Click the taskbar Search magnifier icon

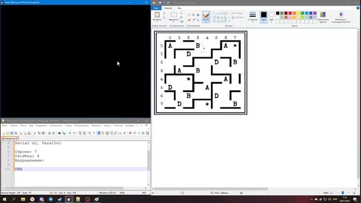[14, 199]
